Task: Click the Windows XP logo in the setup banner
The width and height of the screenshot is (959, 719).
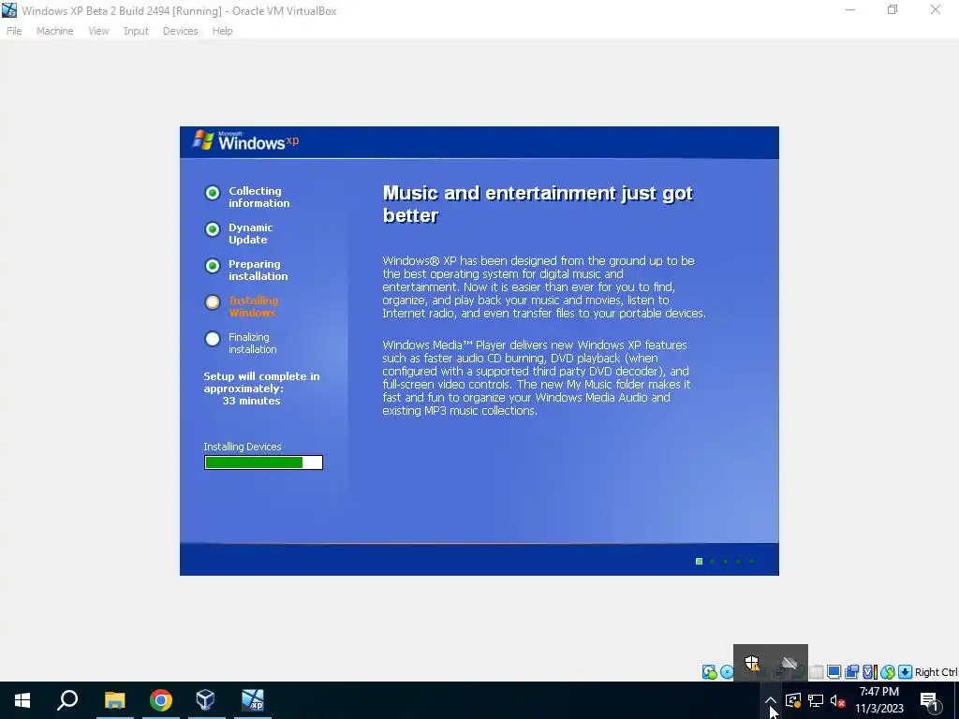Action: 245,140
